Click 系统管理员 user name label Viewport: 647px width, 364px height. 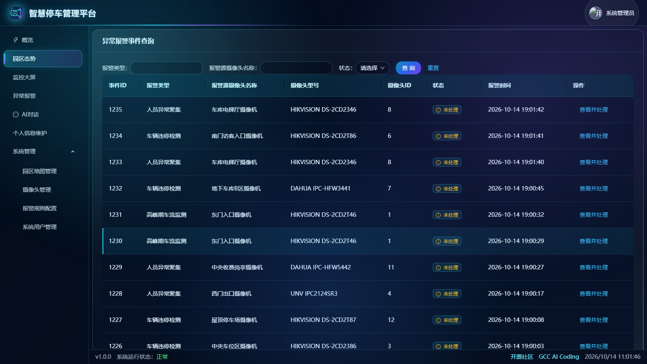620,13
